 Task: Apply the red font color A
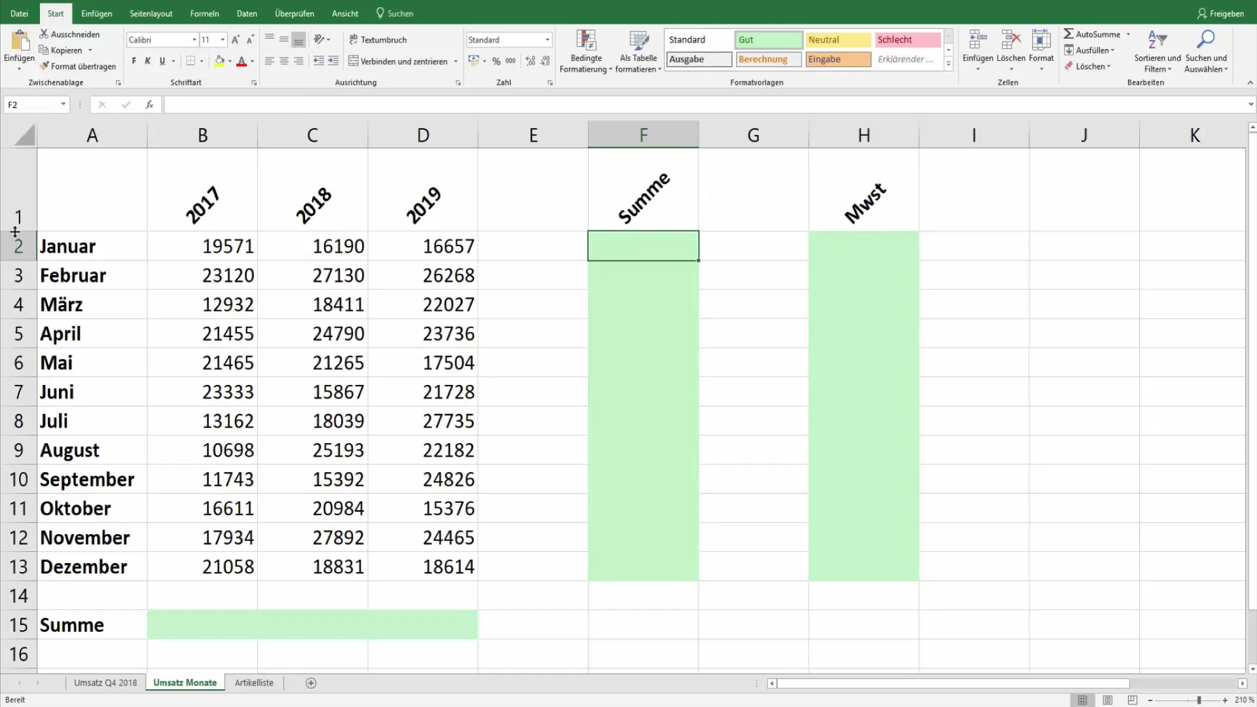pos(242,61)
